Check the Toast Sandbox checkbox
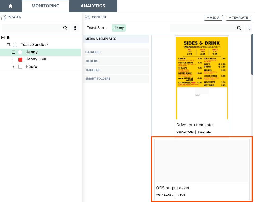The width and height of the screenshot is (256, 202). tap(15, 45)
